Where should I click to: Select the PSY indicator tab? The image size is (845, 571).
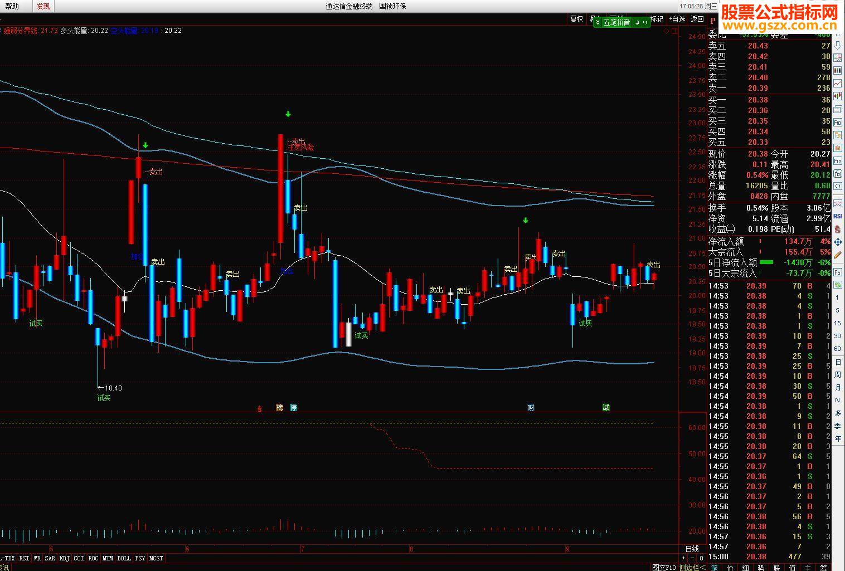(x=140, y=558)
